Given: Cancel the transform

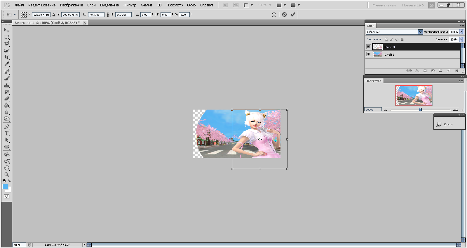Looking at the screenshot, I should coord(284,15).
